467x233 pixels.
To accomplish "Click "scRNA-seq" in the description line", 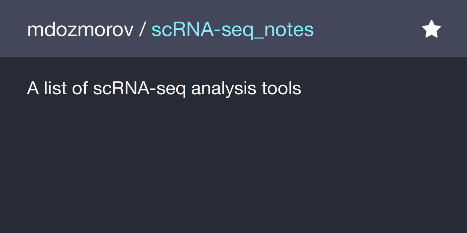I will click(x=139, y=88).
